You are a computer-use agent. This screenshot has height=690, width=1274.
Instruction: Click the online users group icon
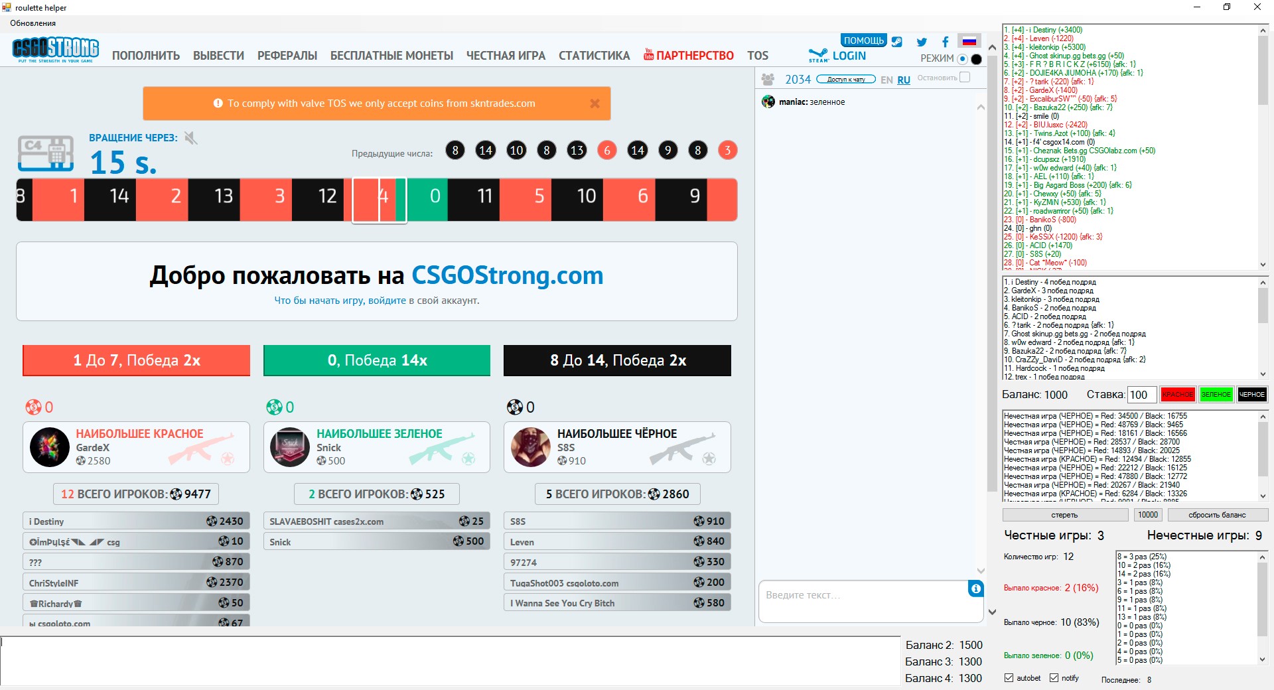pyautogui.click(x=768, y=80)
